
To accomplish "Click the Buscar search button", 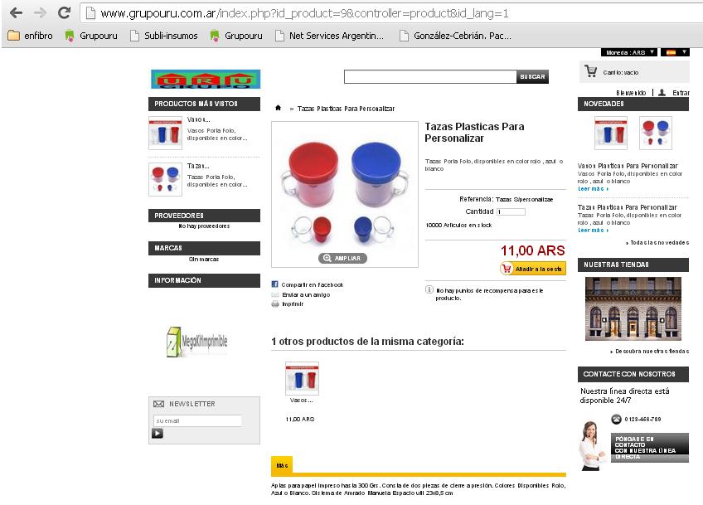I will [x=532, y=76].
